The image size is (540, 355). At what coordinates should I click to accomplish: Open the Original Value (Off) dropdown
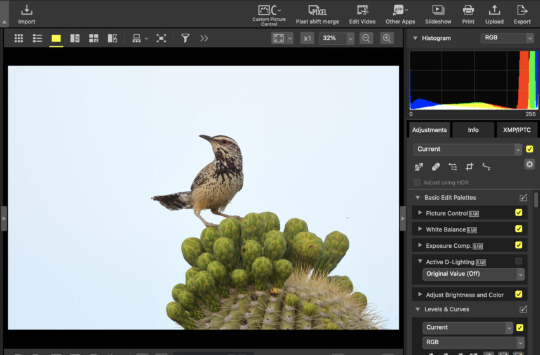tap(473, 274)
